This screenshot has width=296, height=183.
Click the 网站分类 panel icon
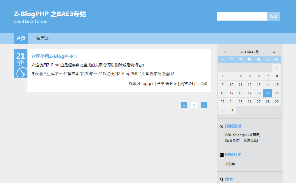tap(222, 154)
